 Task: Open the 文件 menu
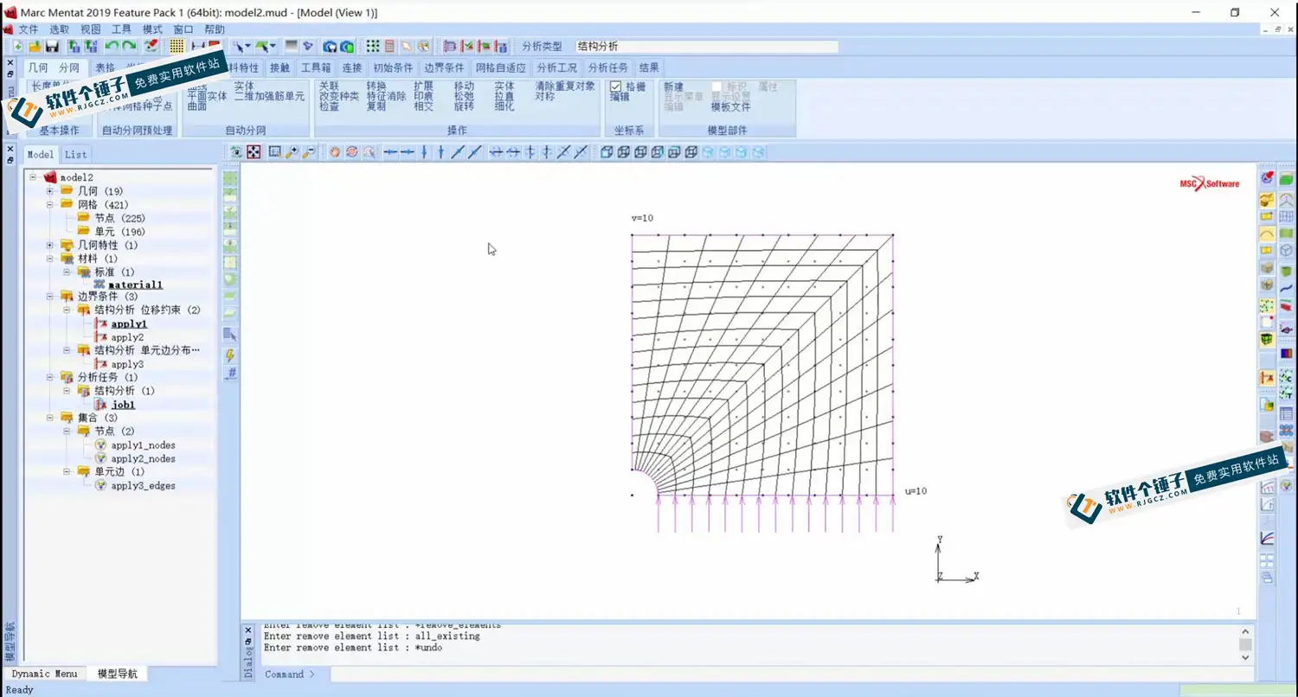point(29,29)
